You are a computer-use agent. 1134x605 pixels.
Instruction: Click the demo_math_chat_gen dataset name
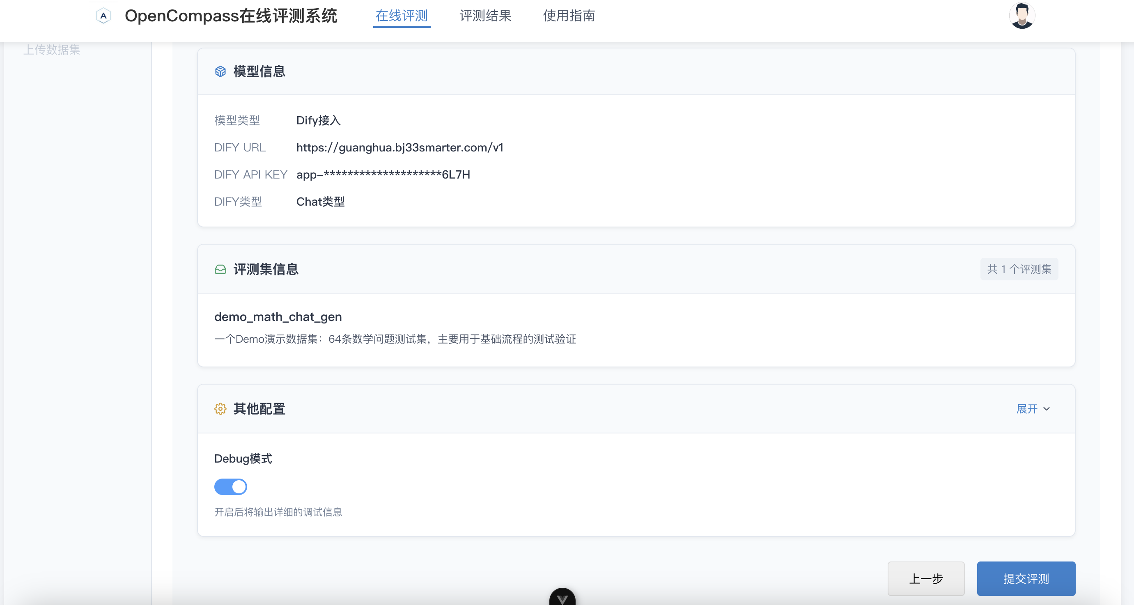pyautogui.click(x=278, y=317)
